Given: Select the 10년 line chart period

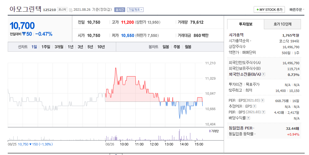Looking at the screenshot, I should 101,47.
